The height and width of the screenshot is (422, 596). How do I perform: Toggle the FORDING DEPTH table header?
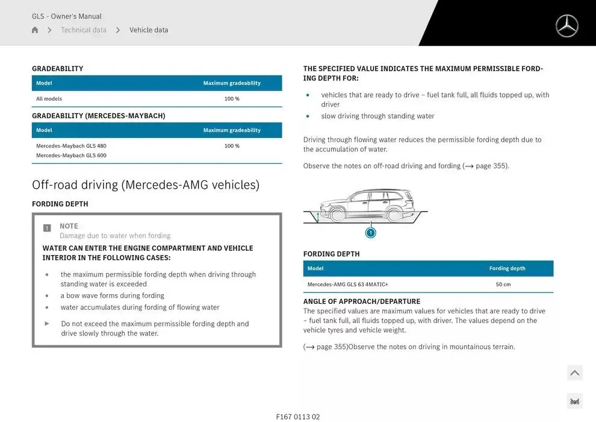click(428, 268)
